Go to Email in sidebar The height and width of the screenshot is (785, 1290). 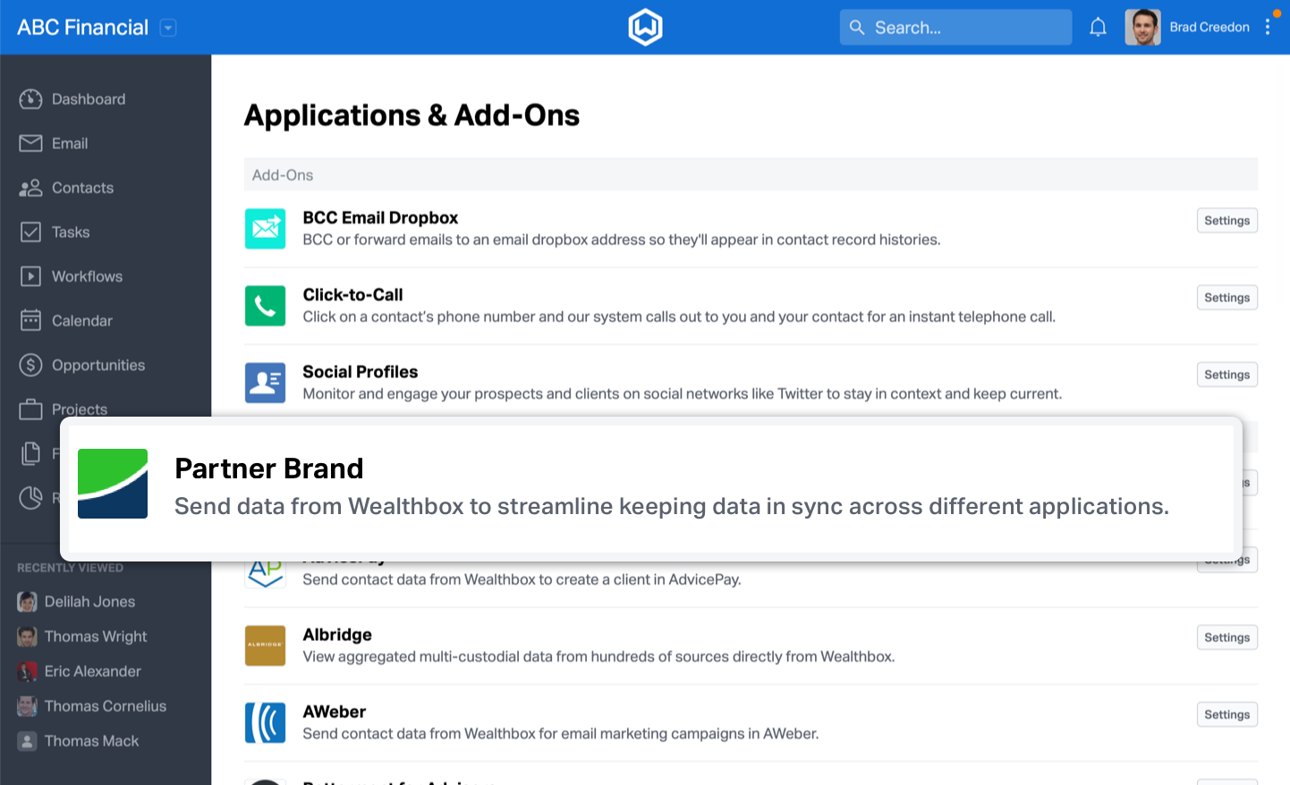point(70,143)
